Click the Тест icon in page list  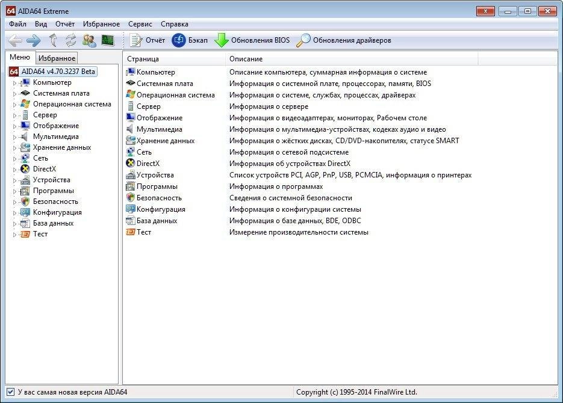click(130, 232)
